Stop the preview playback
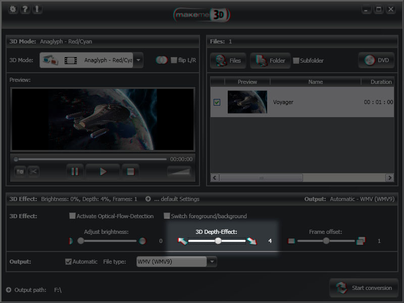Image resolution: width=404 pixels, height=303 pixels. pyautogui.click(x=131, y=171)
